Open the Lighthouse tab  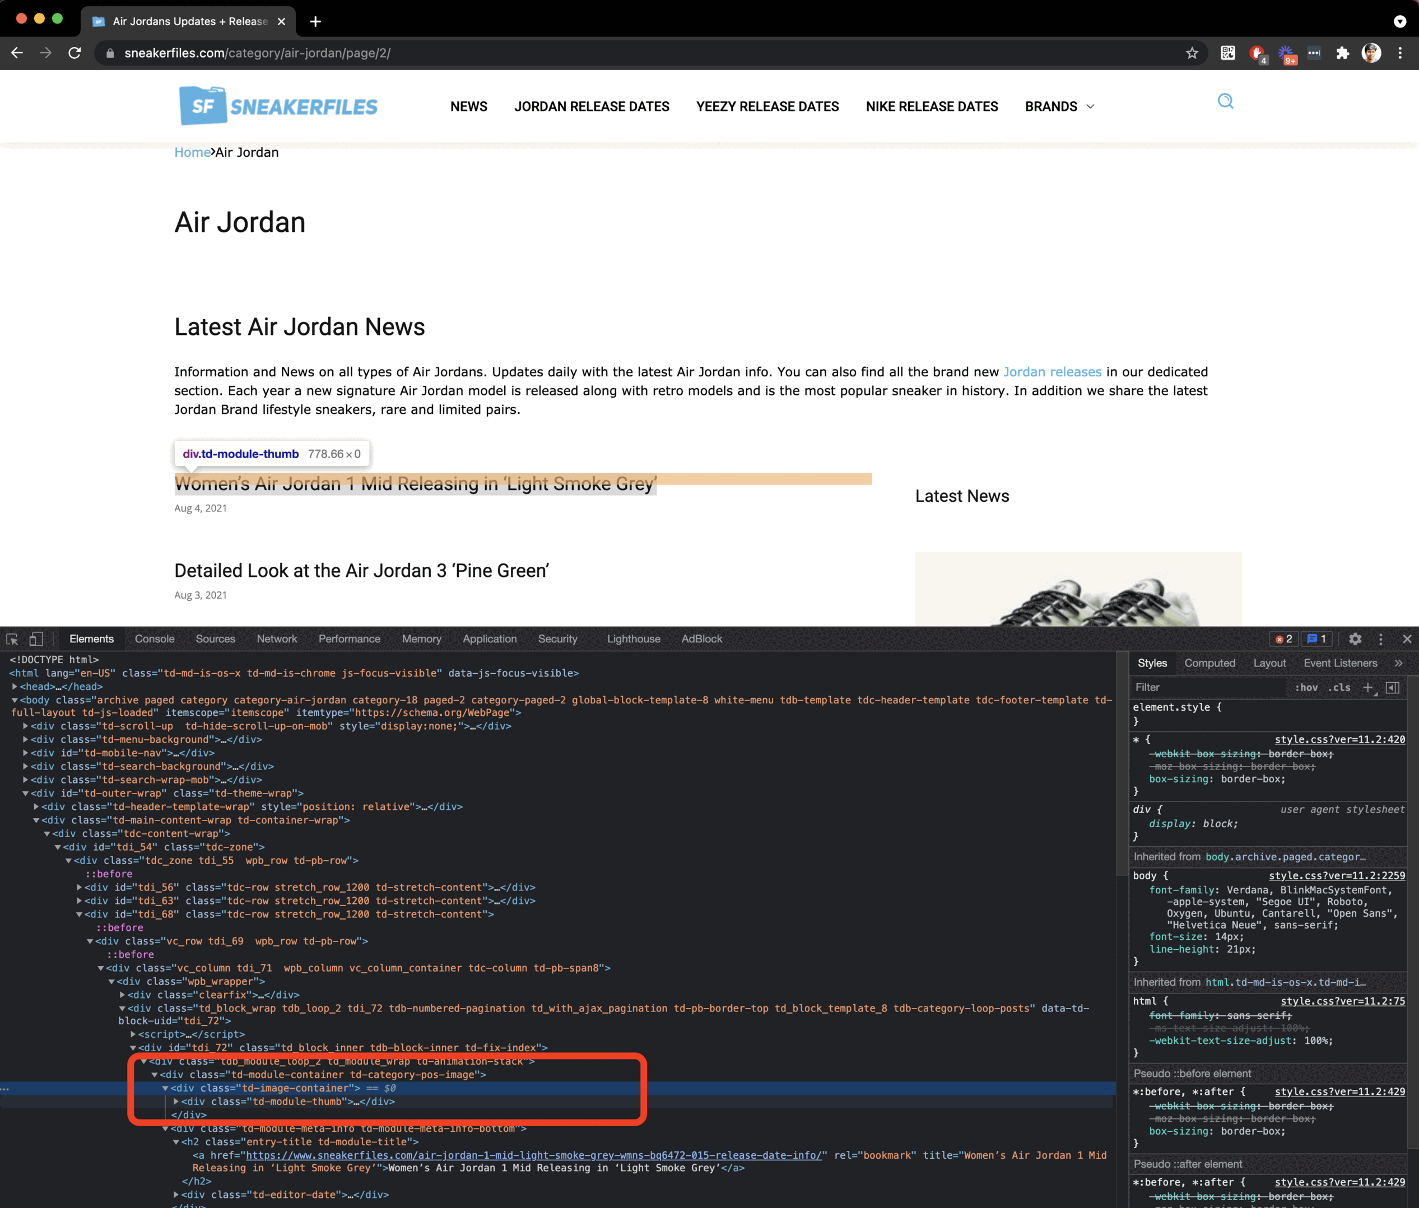[x=634, y=639]
